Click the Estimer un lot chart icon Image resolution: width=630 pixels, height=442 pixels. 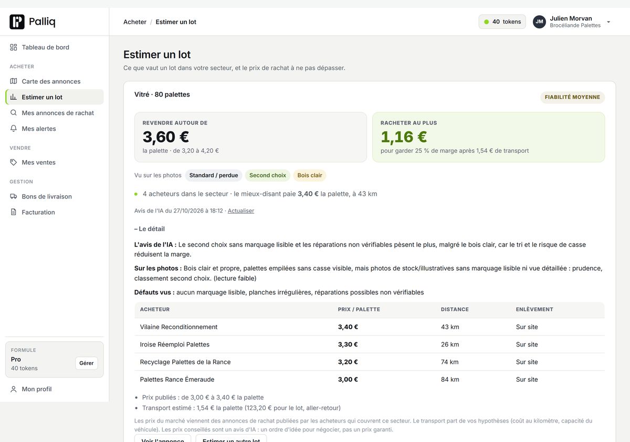coord(14,97)
